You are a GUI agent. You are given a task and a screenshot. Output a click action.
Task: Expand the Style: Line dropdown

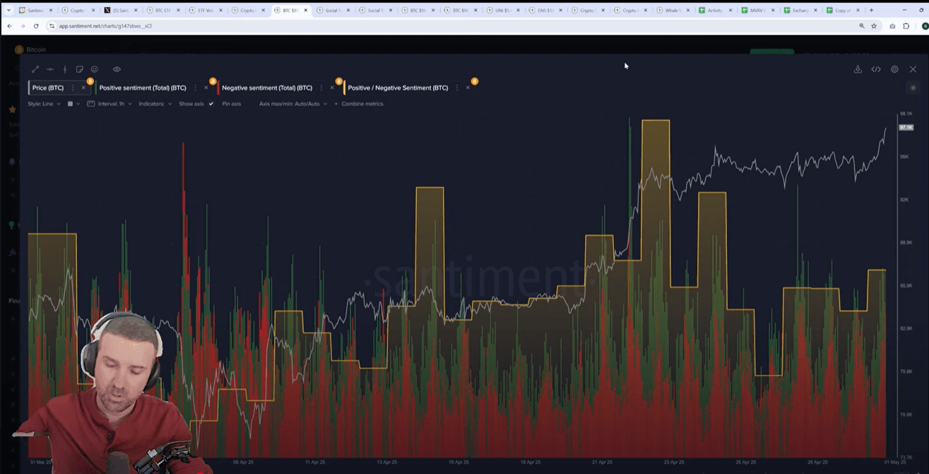(44, 104)
